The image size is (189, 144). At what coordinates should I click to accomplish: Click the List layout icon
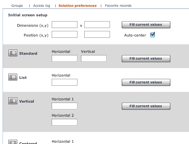[x=13, y=77]
